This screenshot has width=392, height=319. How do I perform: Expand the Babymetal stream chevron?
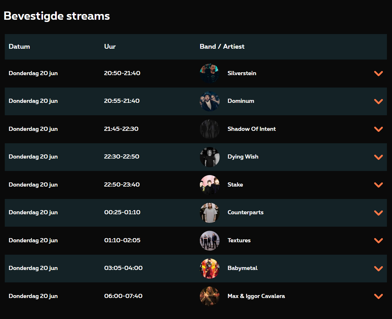point(378,268)
